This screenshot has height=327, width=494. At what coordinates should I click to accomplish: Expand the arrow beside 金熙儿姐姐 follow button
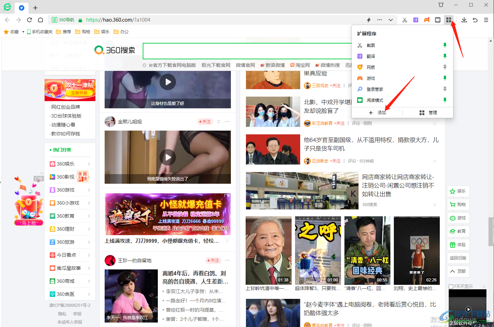219,122
